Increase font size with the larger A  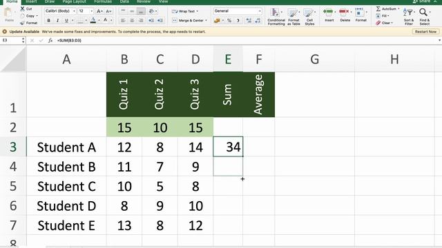[99, 11]
